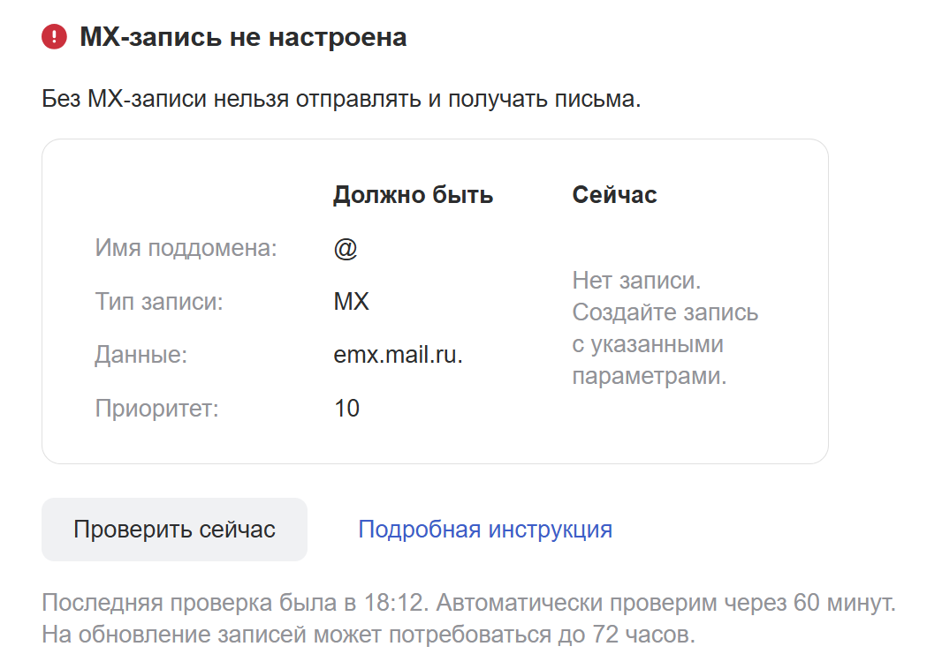This screenshot has height=669, width=927.
Task: Click the red error exclamation icon
Action: click(54, 37)
